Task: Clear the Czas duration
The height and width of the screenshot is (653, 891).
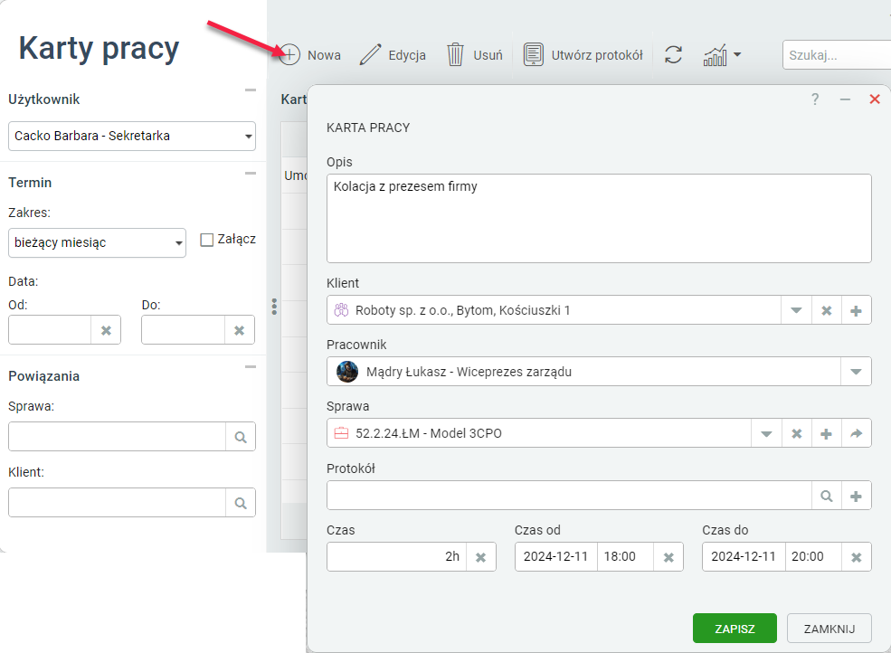Action: [x=480, y=557]
